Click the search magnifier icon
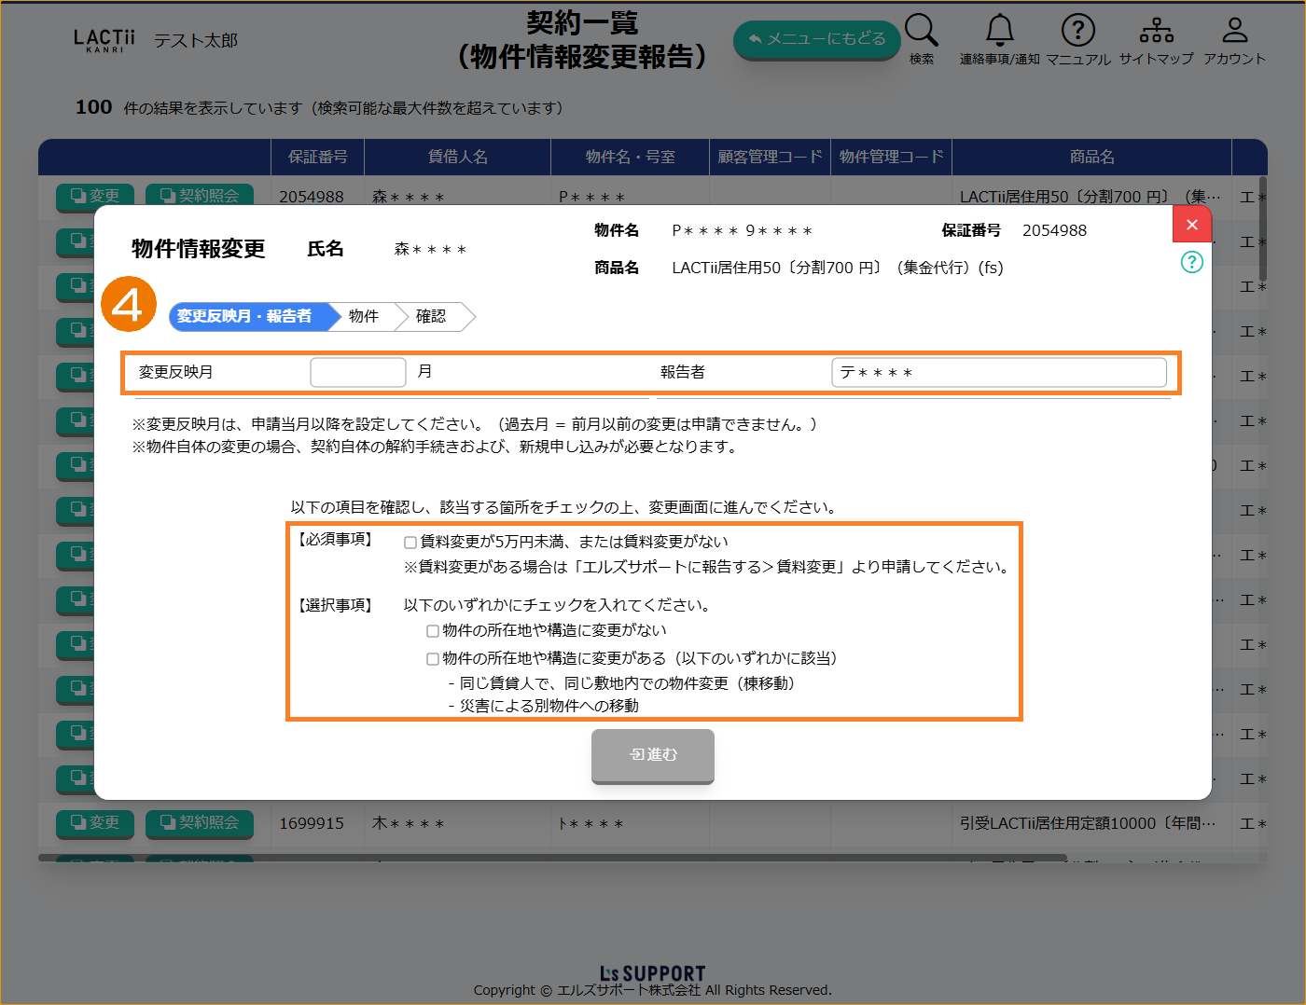Screen dimensions: 1306x1005 921,31
